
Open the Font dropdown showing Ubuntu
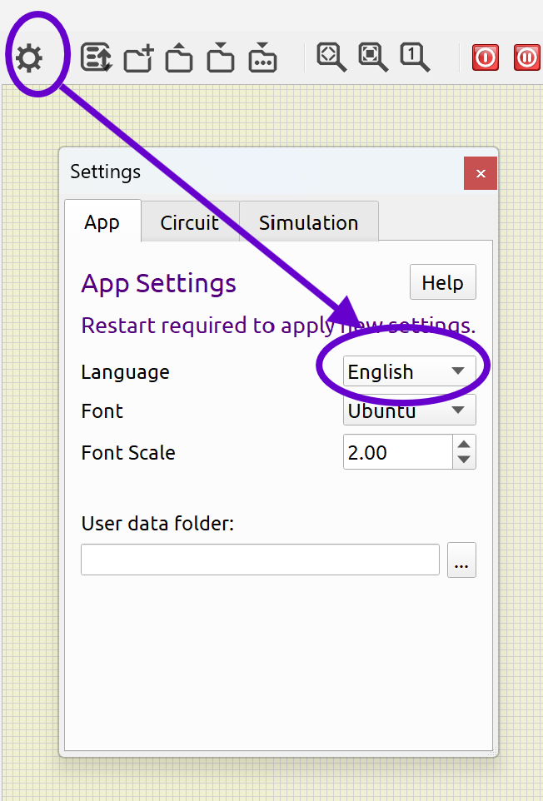pyautogui.click(x=410, y=410)
